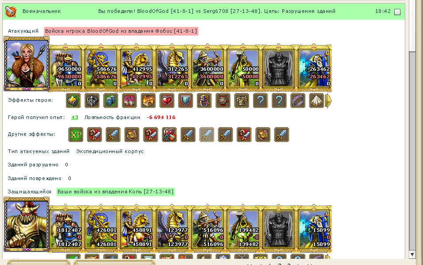Screen dimensions: 423x265
Task: Open the golden armored defender hero portrait
Action: pyautogui.click(x=27, y=225)
